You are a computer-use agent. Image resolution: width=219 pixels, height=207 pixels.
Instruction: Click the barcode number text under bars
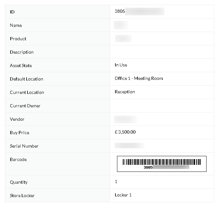pos(166,167)
